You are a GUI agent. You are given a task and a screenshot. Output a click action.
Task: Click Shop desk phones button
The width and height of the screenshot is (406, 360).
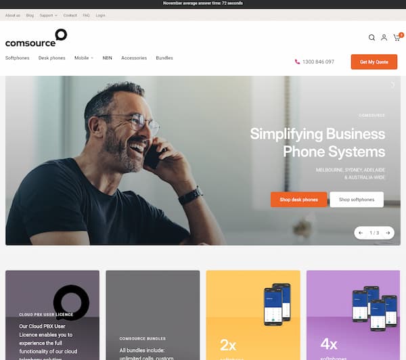pyautogui.click(x=299, y=200)
